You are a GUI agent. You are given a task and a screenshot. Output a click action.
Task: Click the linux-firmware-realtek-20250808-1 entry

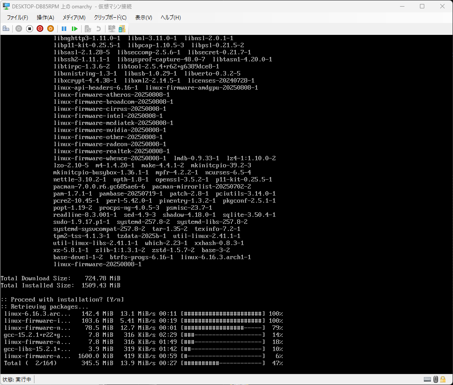coord(112,151)
